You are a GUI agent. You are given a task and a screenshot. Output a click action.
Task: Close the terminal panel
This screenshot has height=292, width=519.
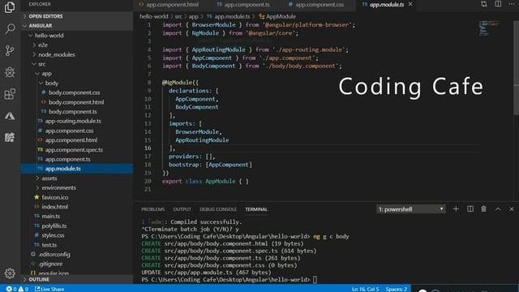(x=512, y=209)
